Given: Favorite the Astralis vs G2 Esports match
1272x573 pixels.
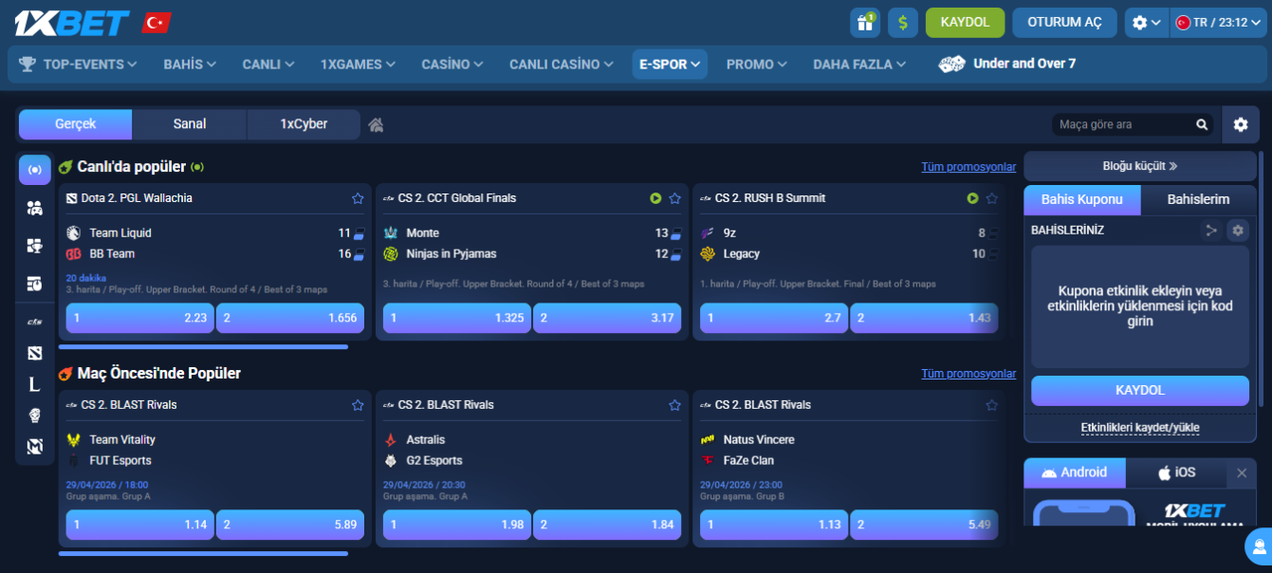Looking at the screenshot, I should (674, 405).
